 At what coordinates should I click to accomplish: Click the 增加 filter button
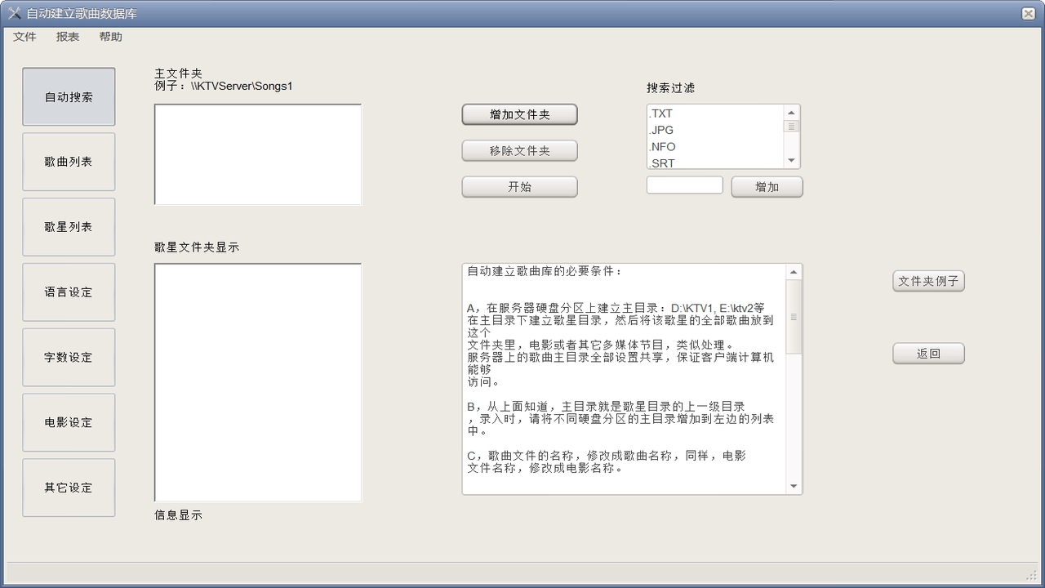[767, 187]
